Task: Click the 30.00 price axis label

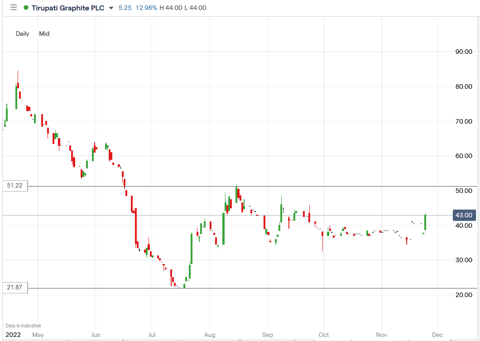Action: click(x=464, y=260)
